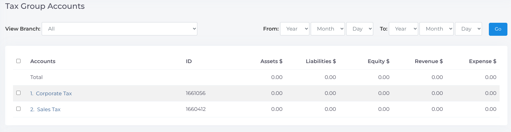Viewport: 511px width, 132px height.
Task: Check the Corporate Tax row checkbox
Action: 19,93
